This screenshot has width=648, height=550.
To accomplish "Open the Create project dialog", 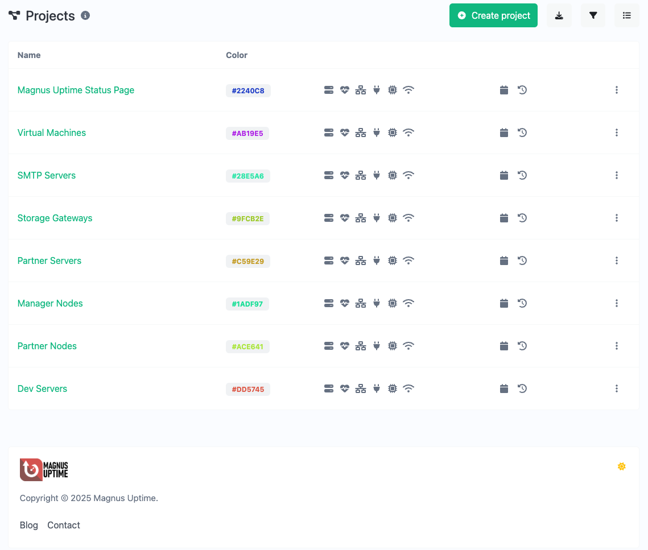I will [493, 15].
